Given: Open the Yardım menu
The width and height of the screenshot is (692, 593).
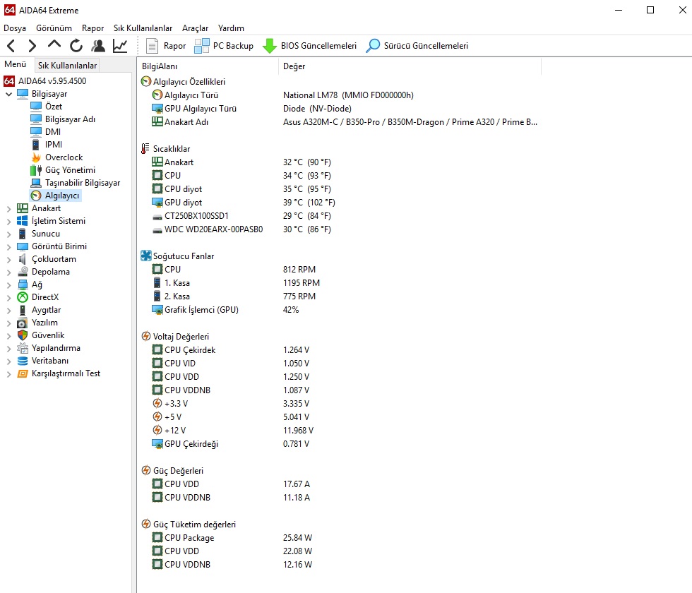Looking at the screenshot, I should click(231, 28).
